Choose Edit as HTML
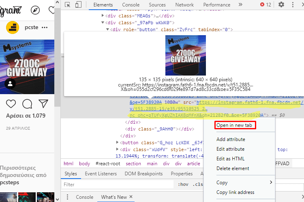304x202 pixels. pos(230,159)
